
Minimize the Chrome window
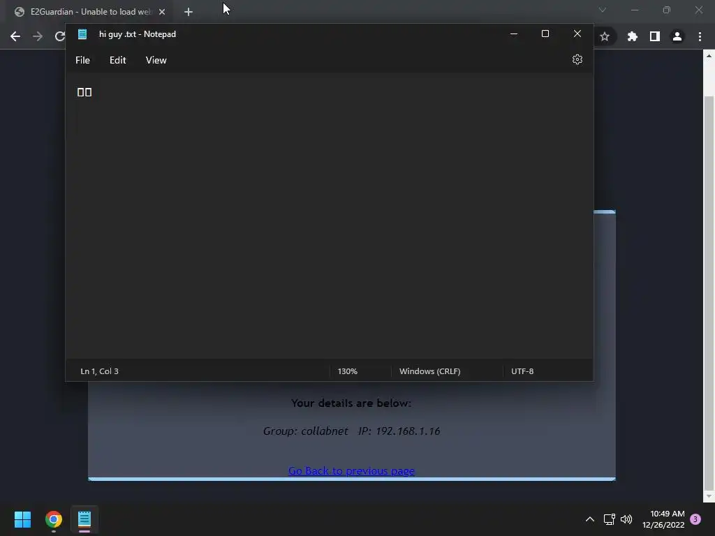click(634, 10)
